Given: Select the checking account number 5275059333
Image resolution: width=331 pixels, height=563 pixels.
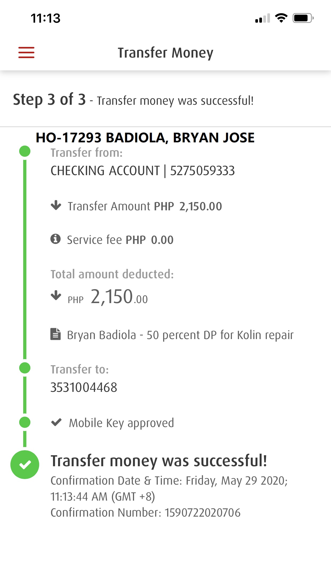Looking at the screenshot, I should tap(202, 171).
